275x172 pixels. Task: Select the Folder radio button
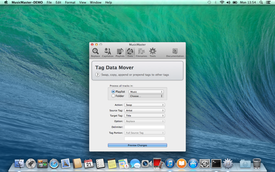[113, 96]
